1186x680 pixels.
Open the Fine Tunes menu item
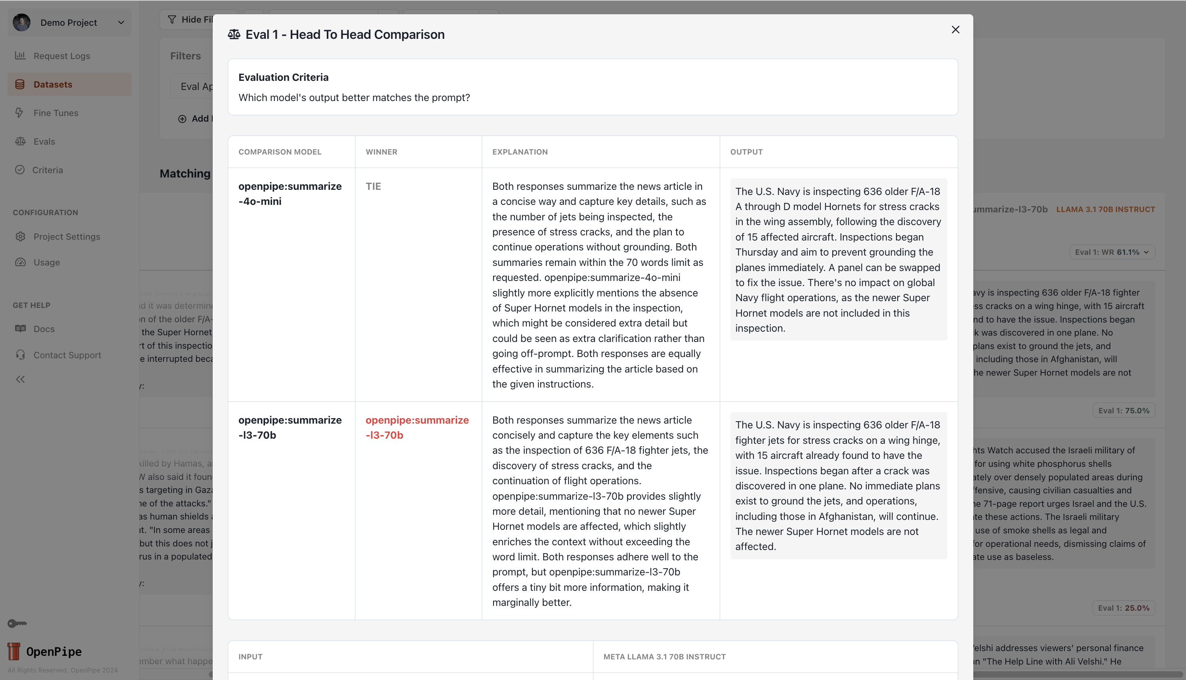(x=55, y=113)
